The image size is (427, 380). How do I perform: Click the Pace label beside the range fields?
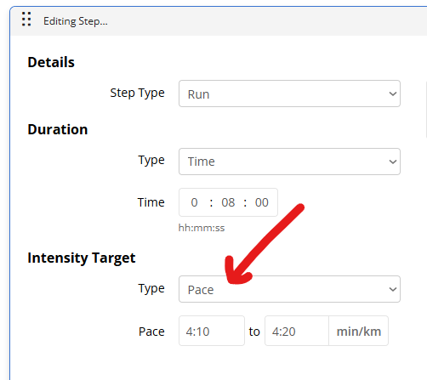151,332
